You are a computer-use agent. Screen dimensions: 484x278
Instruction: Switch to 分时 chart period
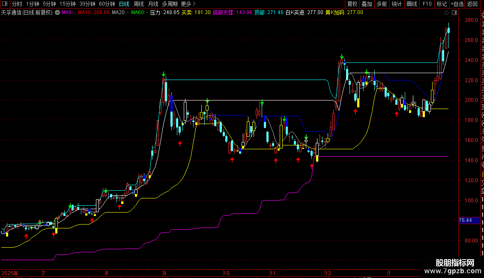[17, 4]
